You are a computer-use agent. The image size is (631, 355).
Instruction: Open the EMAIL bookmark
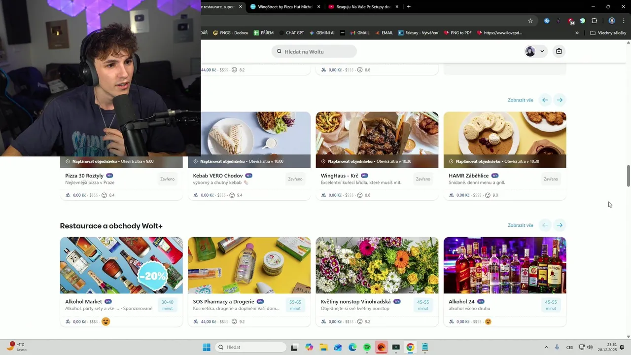[x=384, y=33]
